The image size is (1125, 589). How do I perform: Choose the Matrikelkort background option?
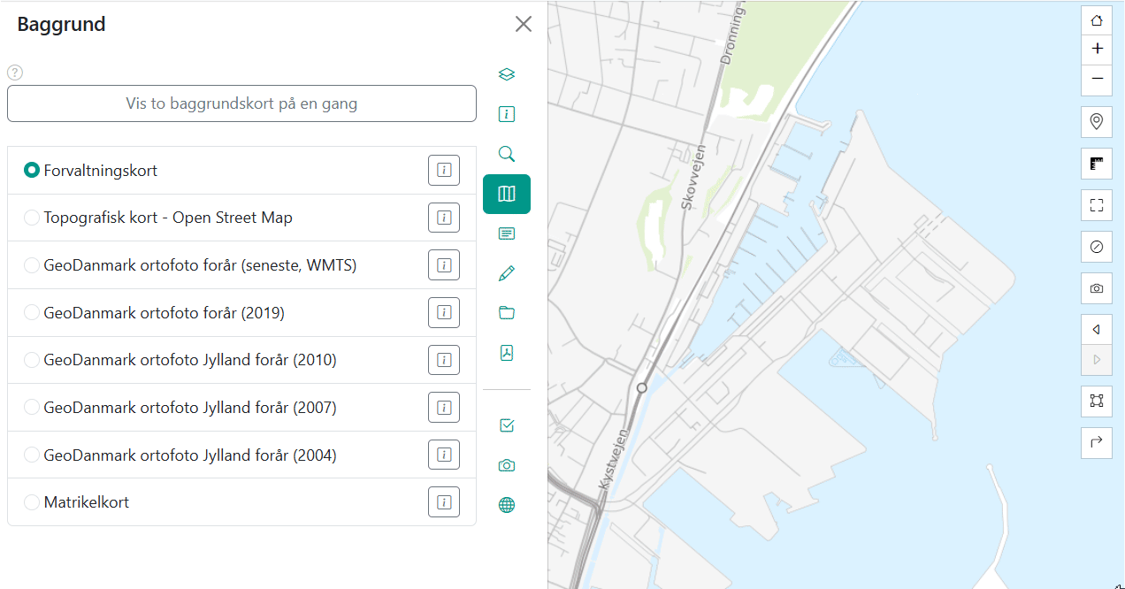(x=32, y=502)
